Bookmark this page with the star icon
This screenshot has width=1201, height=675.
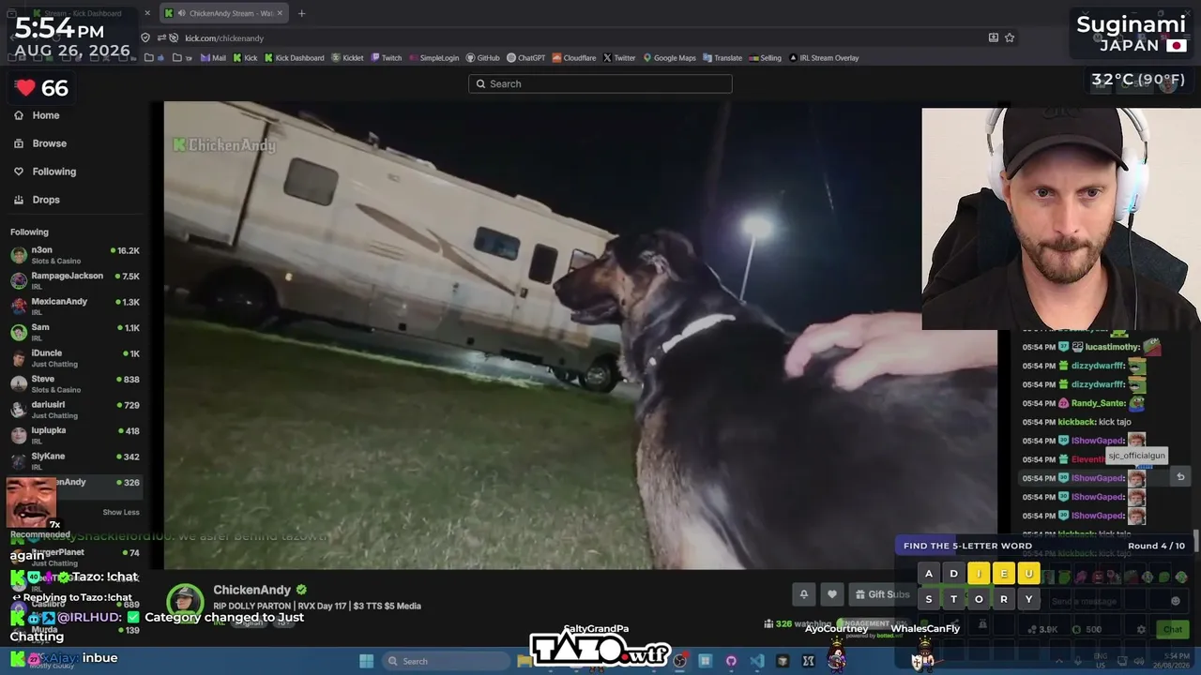[1010, 37]
